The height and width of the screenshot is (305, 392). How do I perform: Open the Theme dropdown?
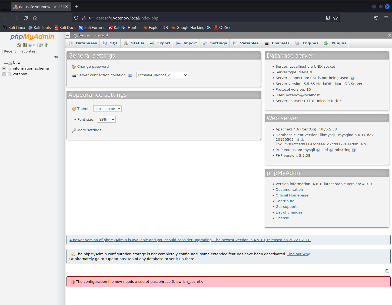(107, 109)
